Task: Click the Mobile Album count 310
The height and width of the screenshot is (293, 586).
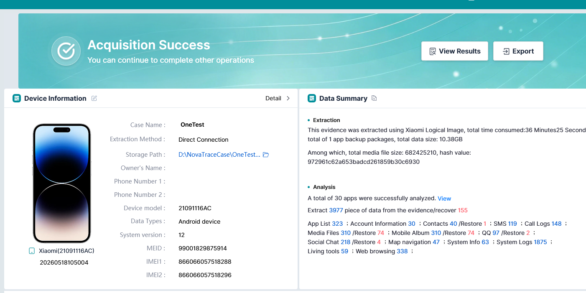Action: pyautogui.click(x=436, y=233)
